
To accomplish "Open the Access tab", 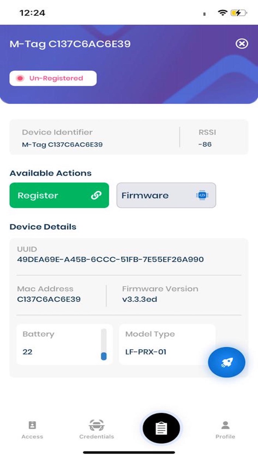I will click(x=32, y=430).
